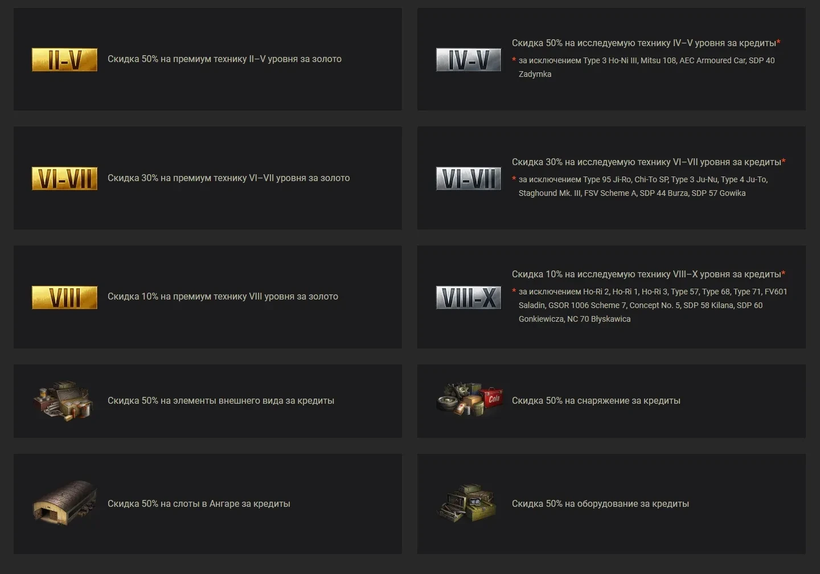
Task: Open the 30% premium VI–VII gold discount text
Action: click(229, 178)
